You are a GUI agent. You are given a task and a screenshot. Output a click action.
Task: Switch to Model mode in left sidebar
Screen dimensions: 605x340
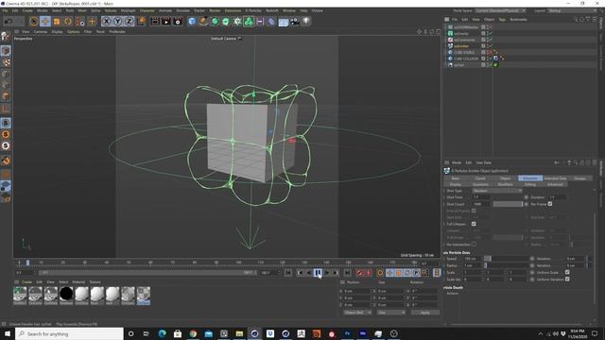[6, 50]
